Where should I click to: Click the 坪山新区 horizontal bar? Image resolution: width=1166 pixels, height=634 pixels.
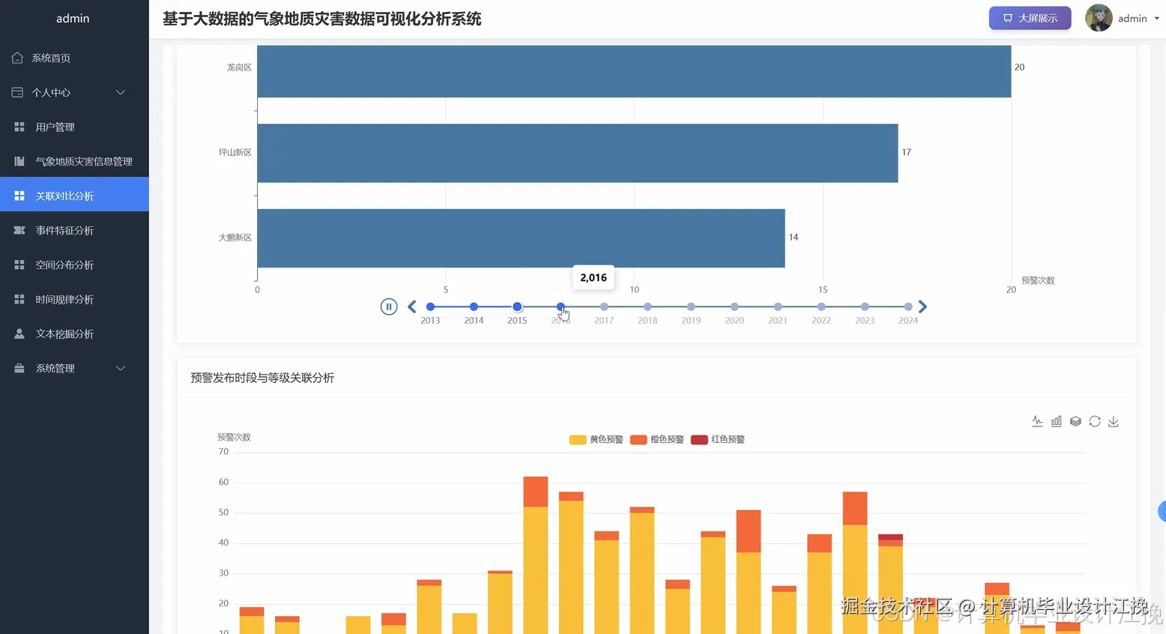click(x=578, y=153)
